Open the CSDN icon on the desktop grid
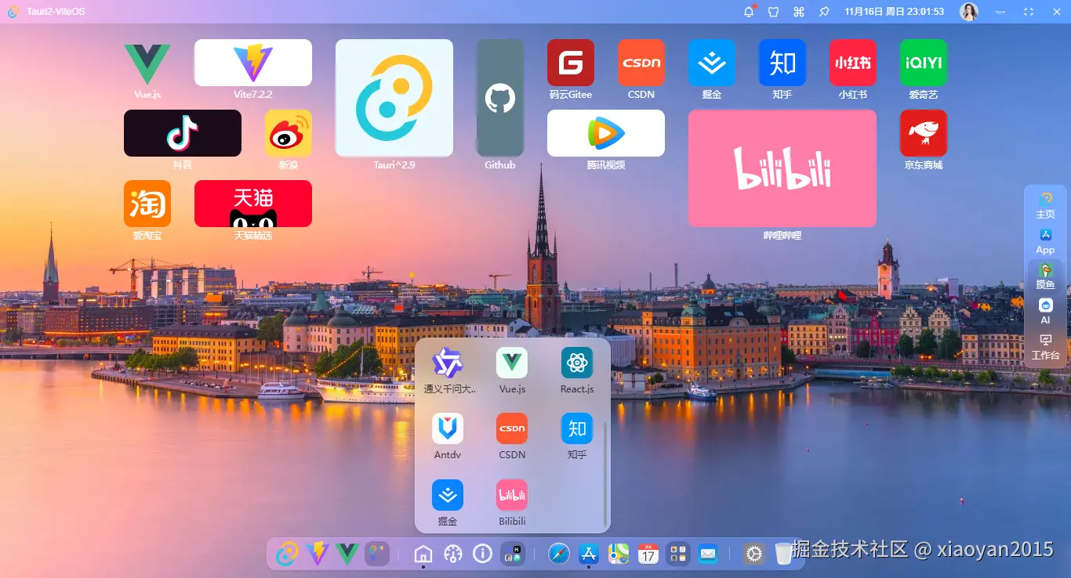Screen dimensions: 1071x578 (x=641, y=63)
